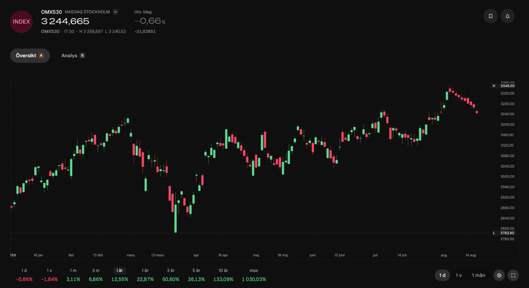This screenshot has height=288, width=529.
Task: Click the NASDAQ STOCKHOLM exchange label
Action: click(x=87, y=12)
